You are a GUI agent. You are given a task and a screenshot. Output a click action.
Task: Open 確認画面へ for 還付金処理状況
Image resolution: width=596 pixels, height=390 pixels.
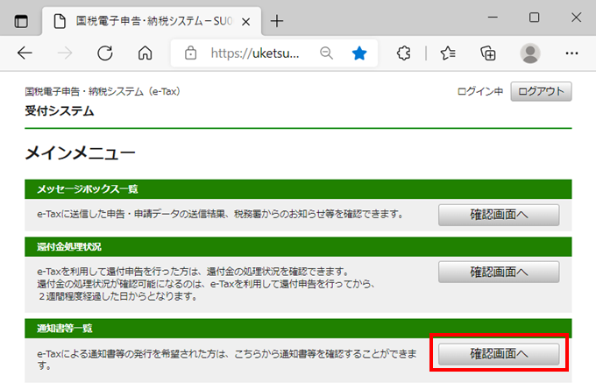[498, 272]
